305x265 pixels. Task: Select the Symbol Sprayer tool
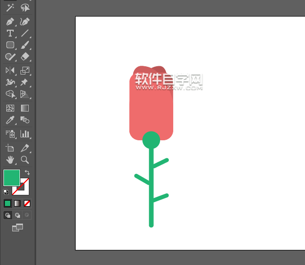(10, 134)
